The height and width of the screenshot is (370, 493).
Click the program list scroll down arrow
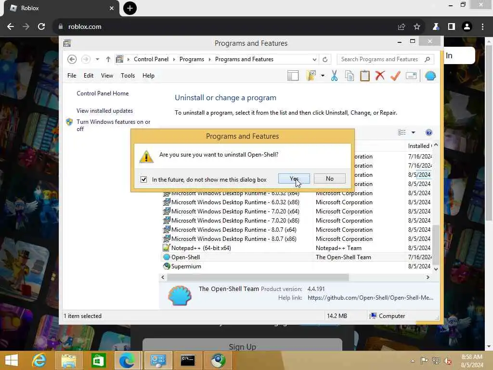[x=436, y=269]
